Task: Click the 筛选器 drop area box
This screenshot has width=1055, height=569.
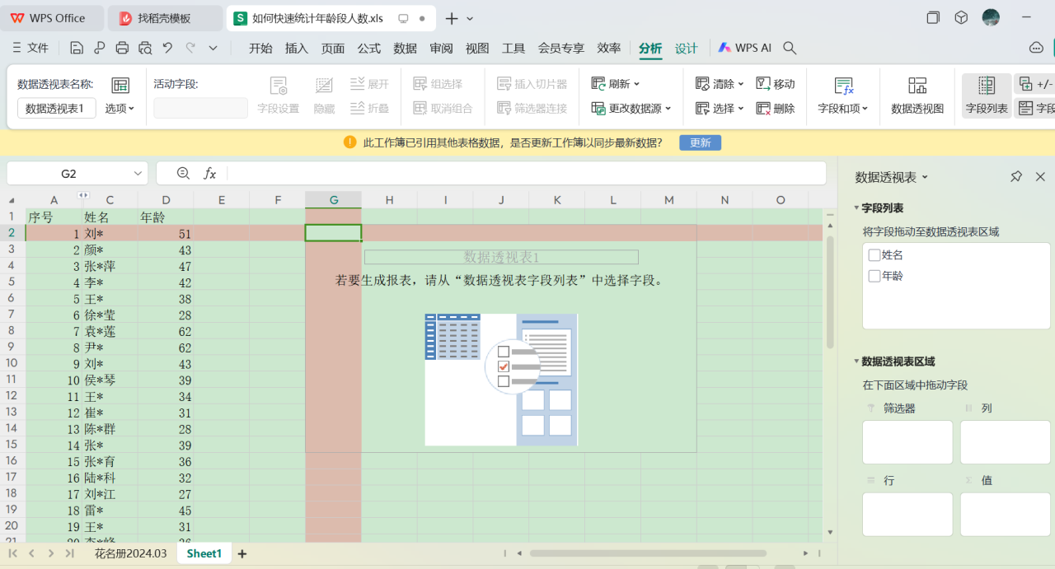Action: point(907,442)
